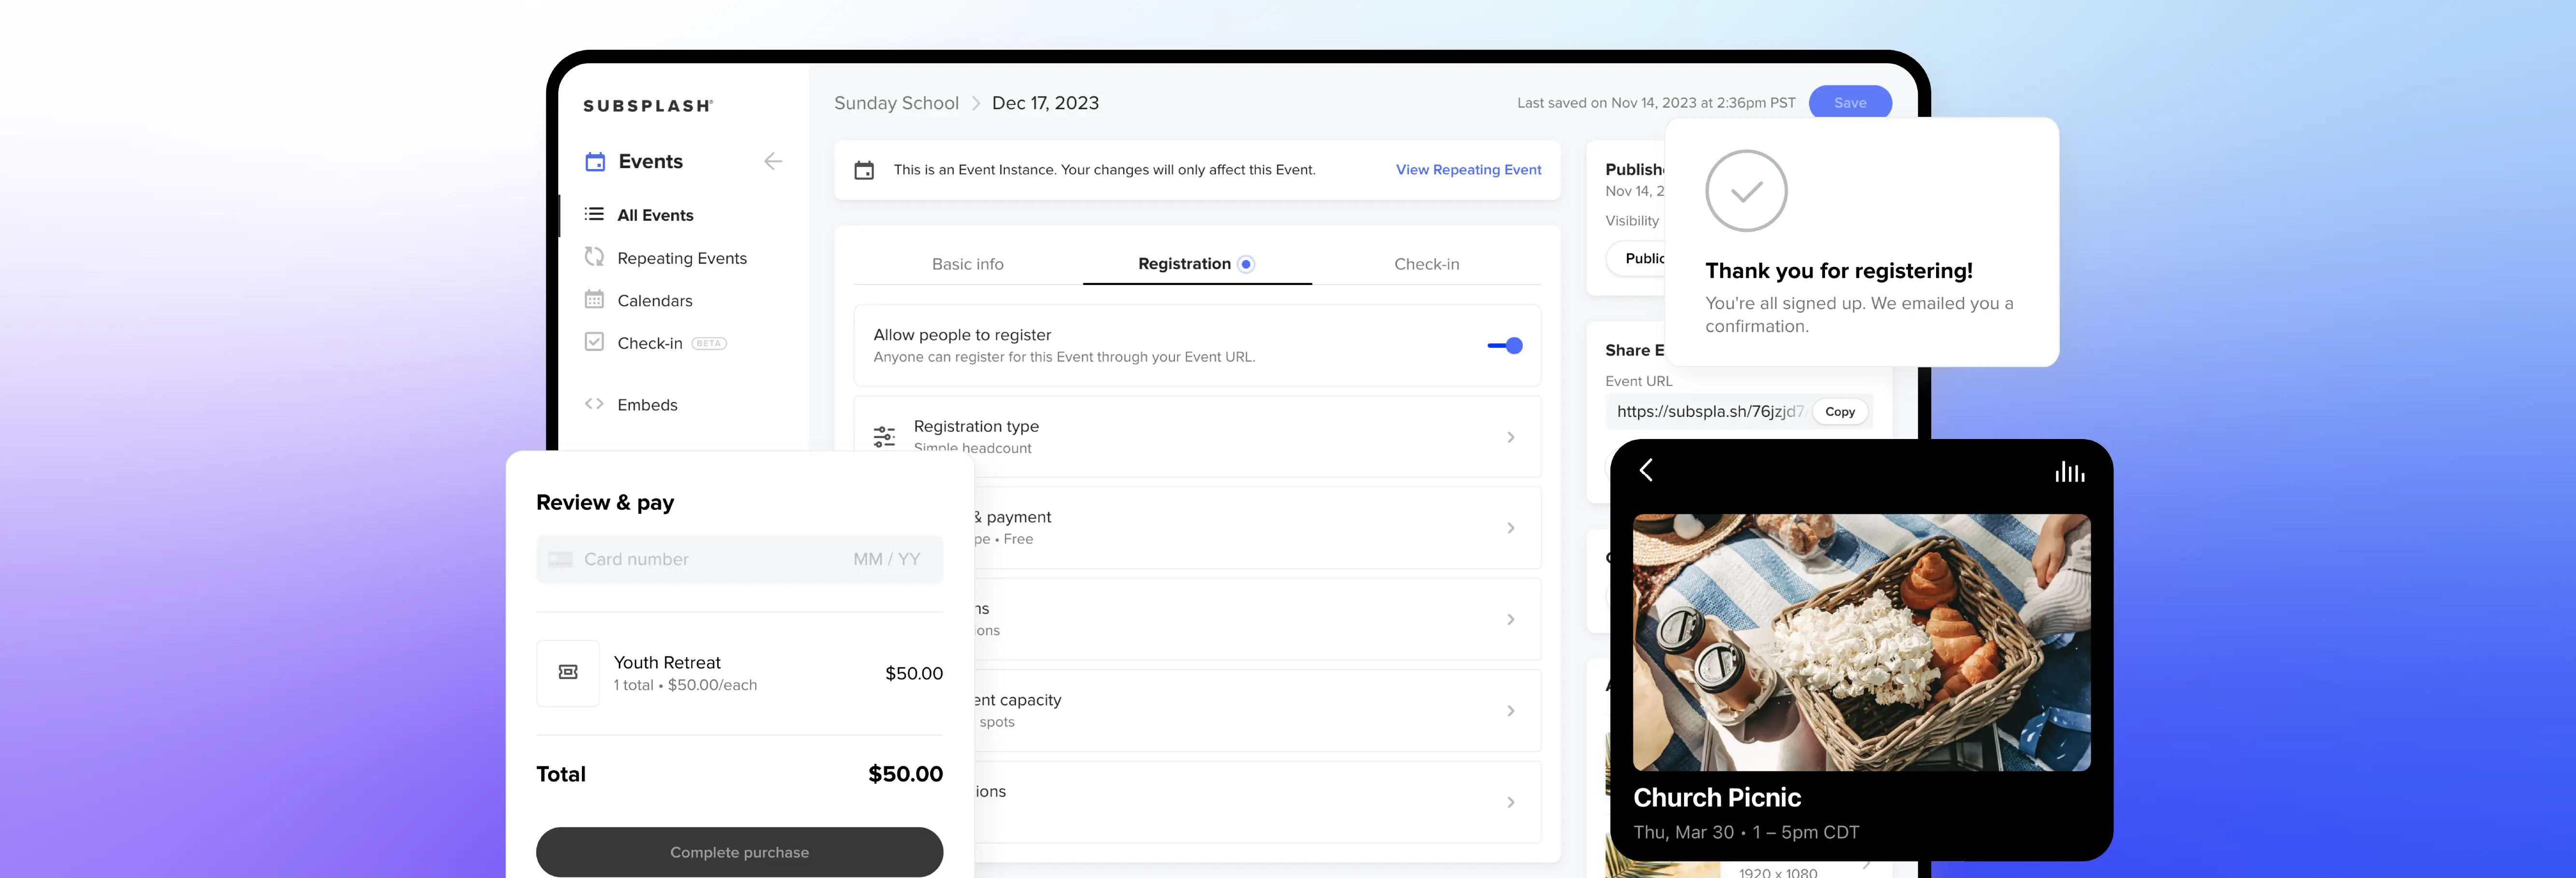Screen dimensions: 2576x878
Task: Click the Registration type sliders icon
Action: 884,435
